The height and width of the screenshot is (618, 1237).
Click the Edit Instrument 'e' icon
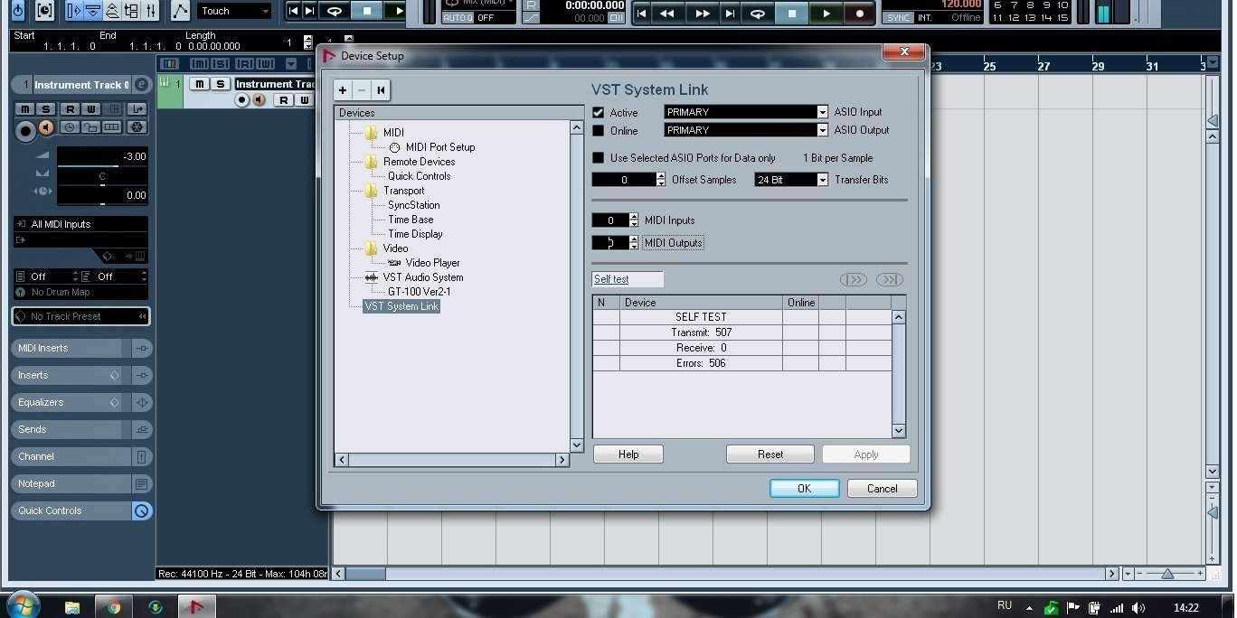pos(141,85)
